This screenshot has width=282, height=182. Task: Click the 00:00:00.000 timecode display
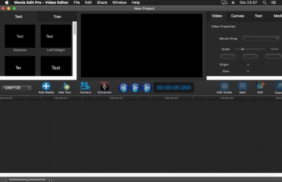[x=174, y=87]
